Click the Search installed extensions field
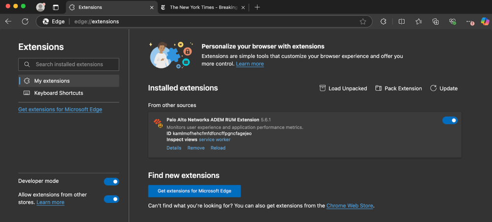This screenshot has width=492, height=222. click(69, 64)
